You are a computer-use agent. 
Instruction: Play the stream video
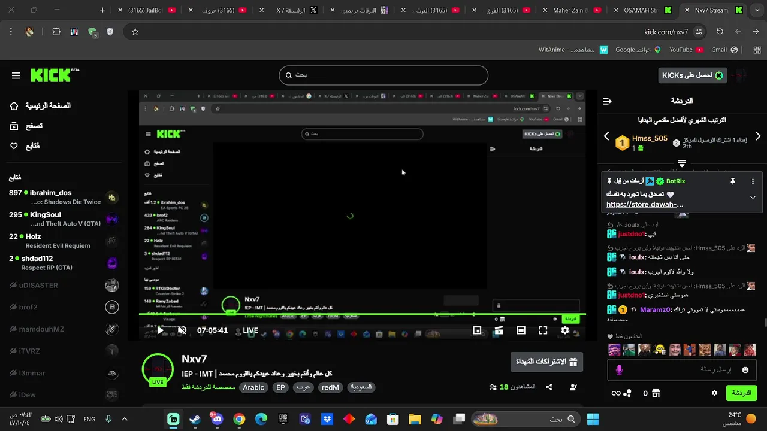click(161, 330)
